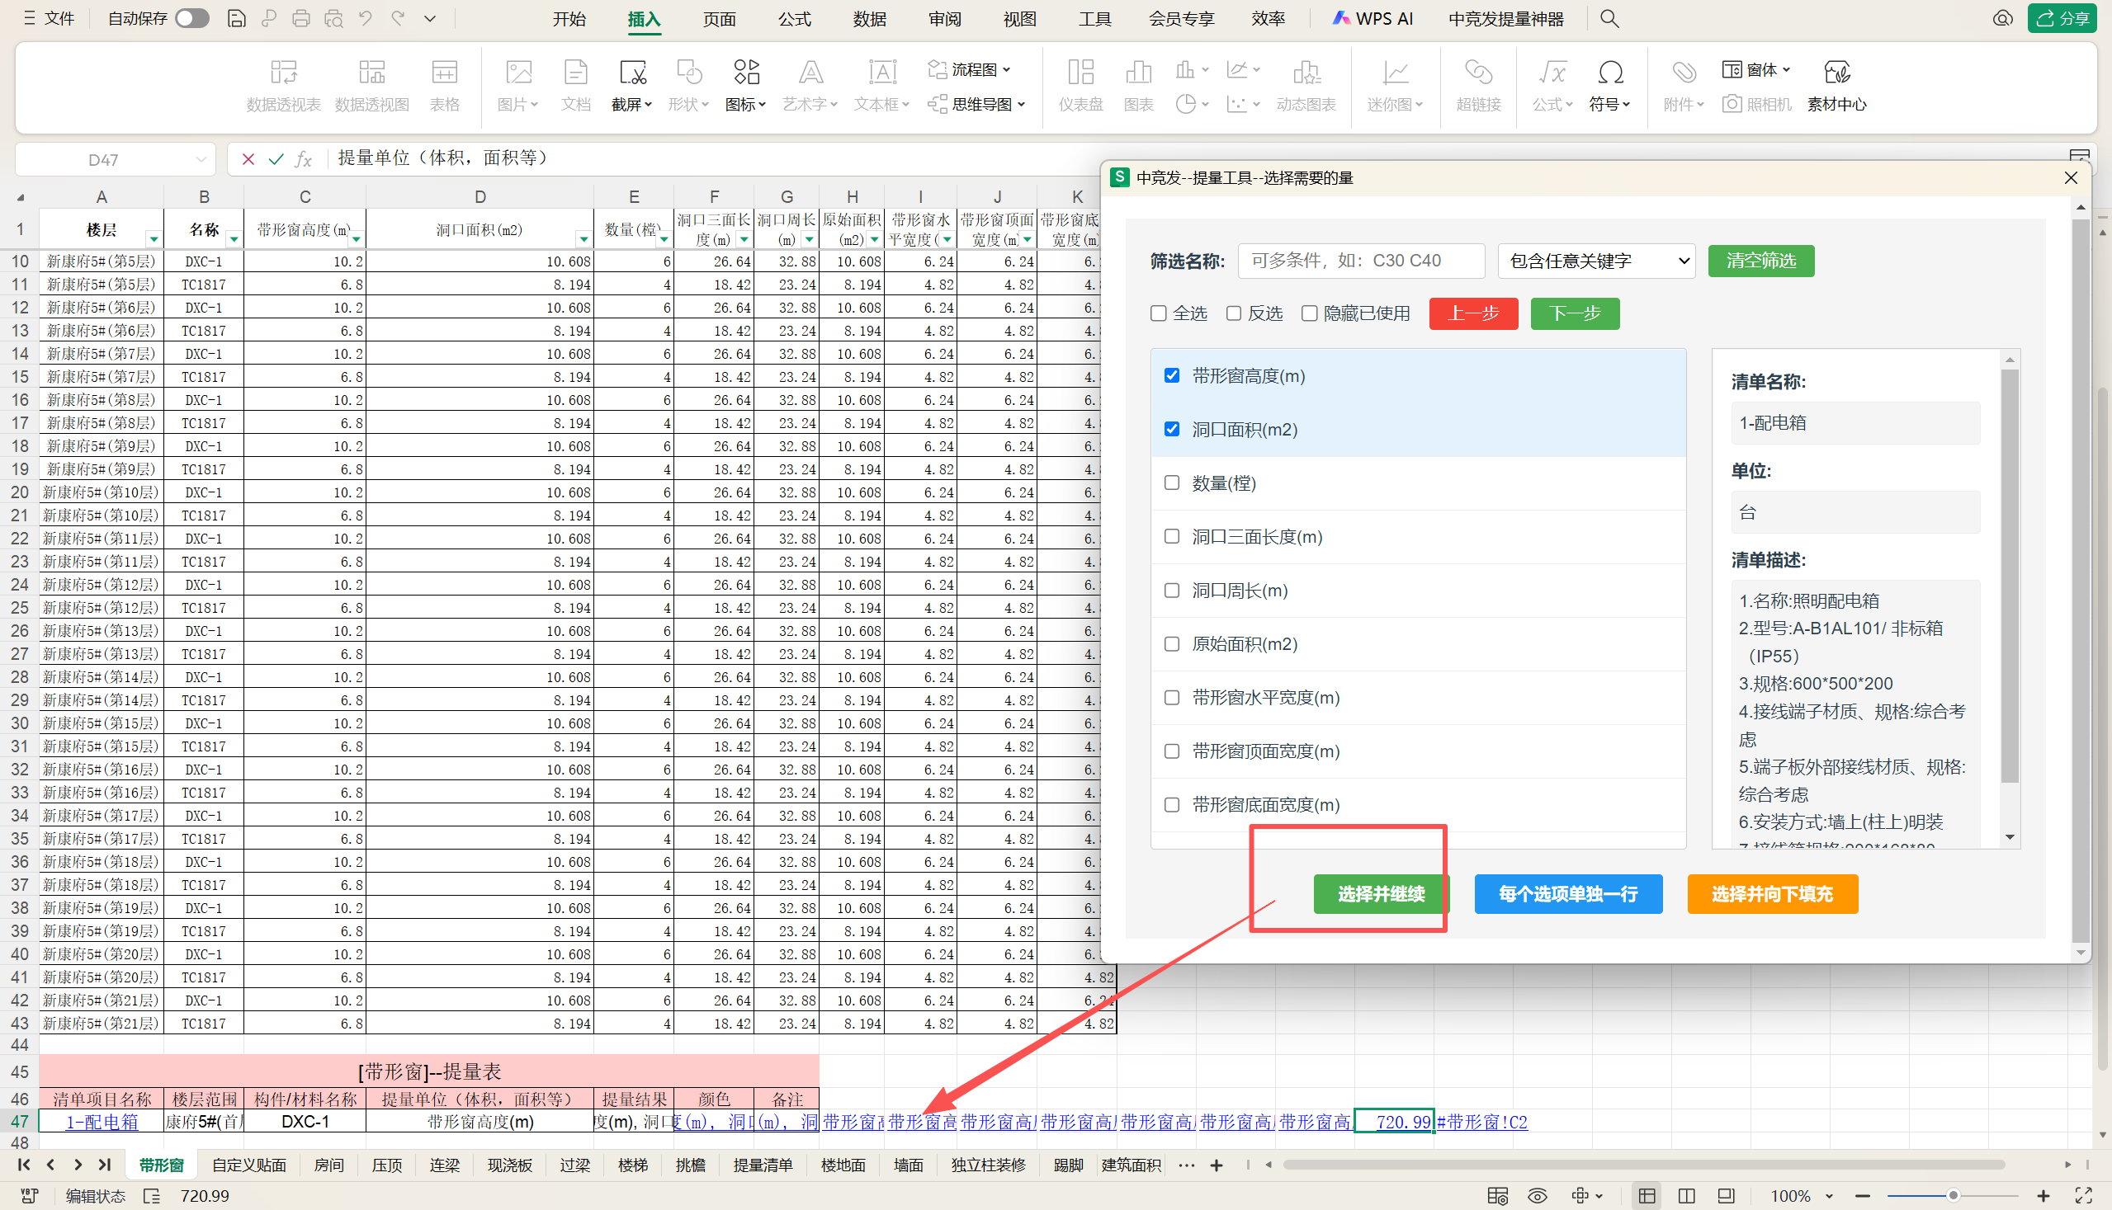This screenshot has width=2112, height=1210.
Task: Click the search magnifier icon
Action: 1609,18
